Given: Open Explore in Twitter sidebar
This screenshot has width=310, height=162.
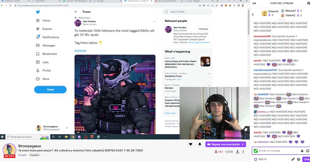Looking at the screenshot, I should click(44, 29).
